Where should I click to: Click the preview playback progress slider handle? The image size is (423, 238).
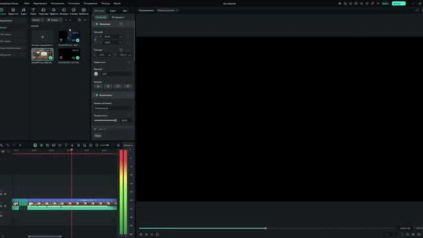(266, 228)
